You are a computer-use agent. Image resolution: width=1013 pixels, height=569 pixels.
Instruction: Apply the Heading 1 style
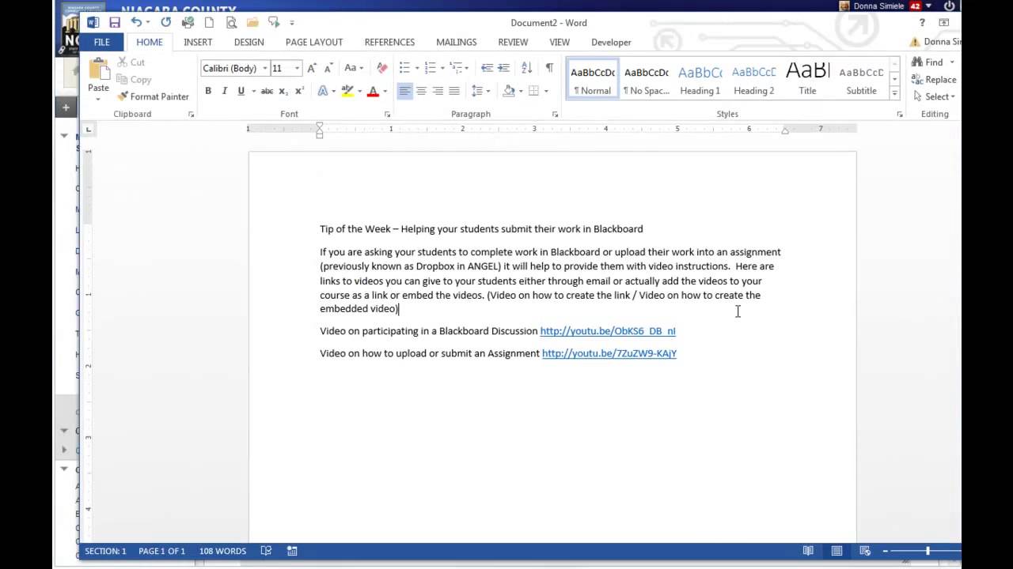click(700, 79)
